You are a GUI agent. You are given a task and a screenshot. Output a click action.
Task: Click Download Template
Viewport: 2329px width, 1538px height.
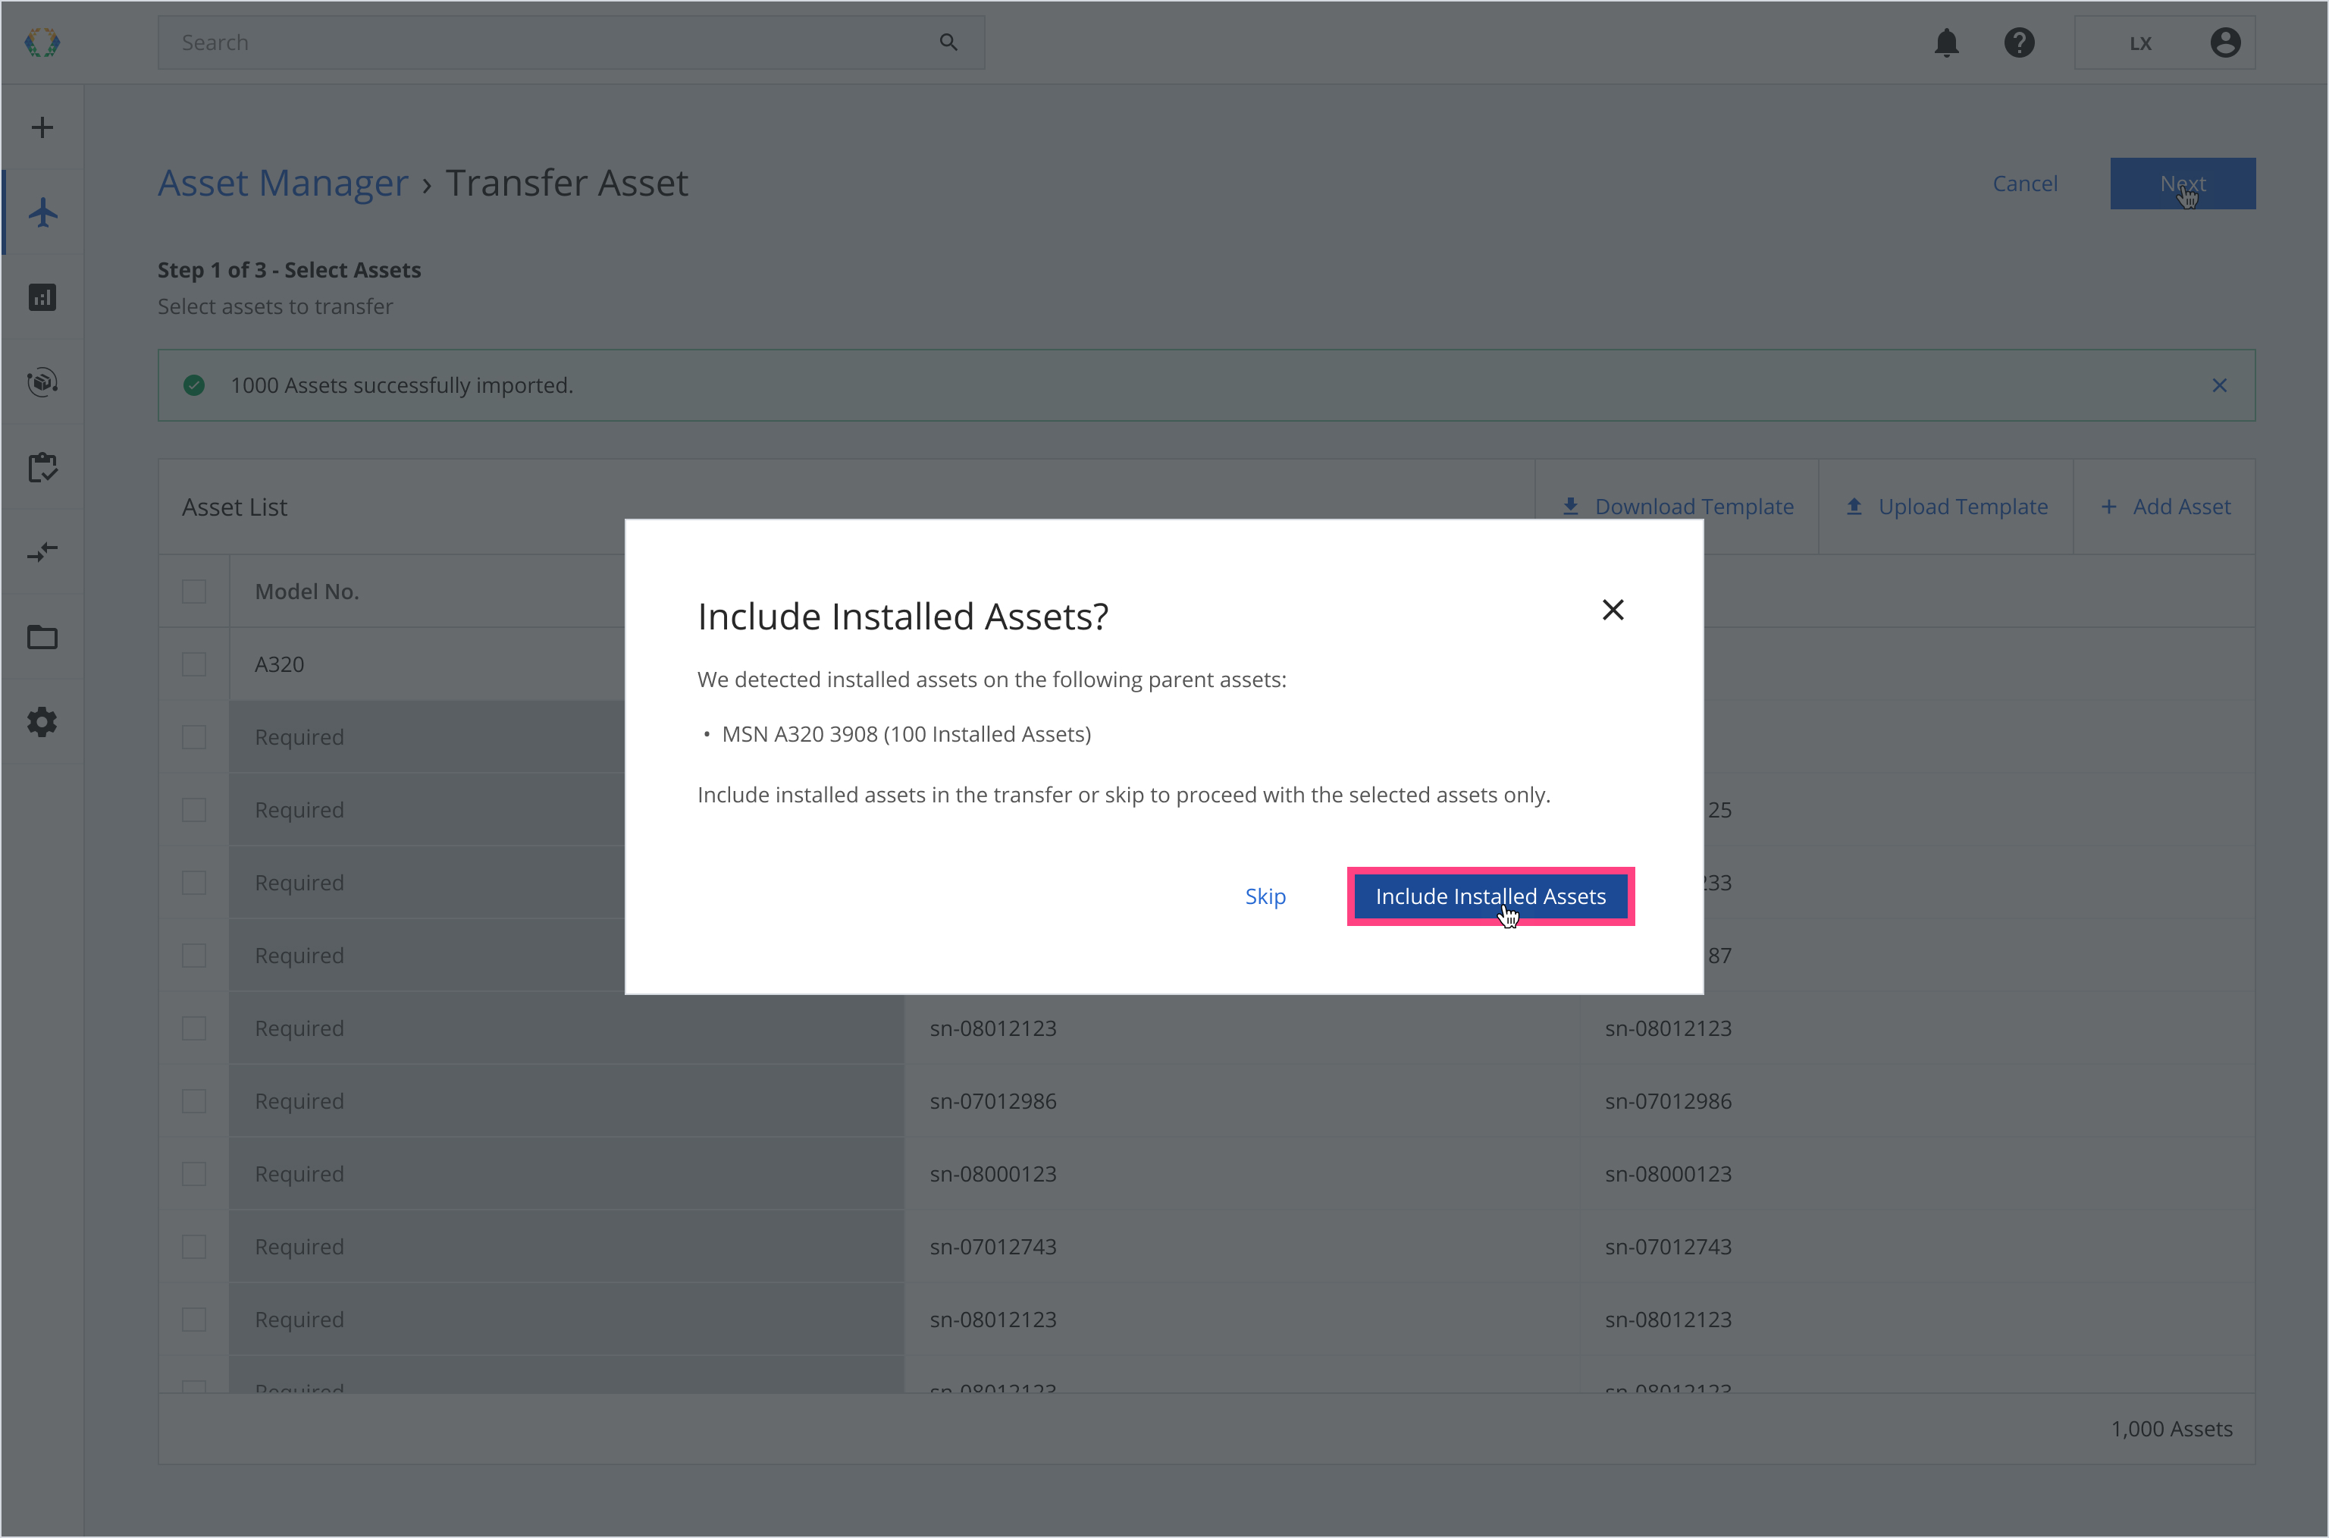[x=1677, y=507]
